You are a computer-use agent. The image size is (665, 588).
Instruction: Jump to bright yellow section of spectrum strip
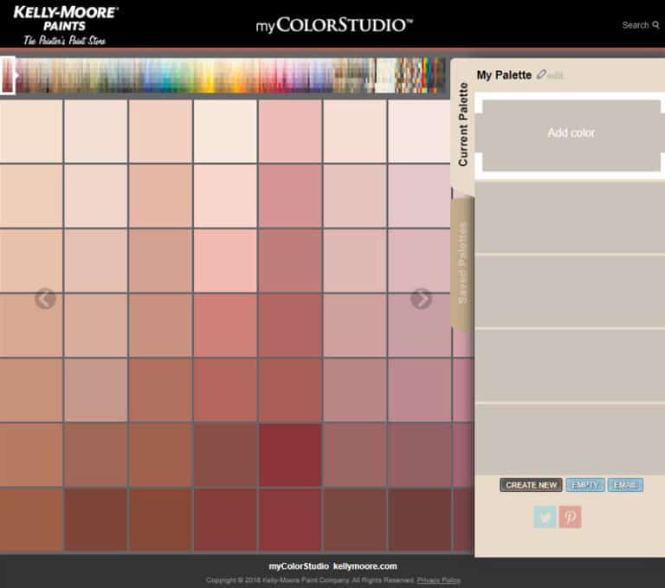point(209,75)
